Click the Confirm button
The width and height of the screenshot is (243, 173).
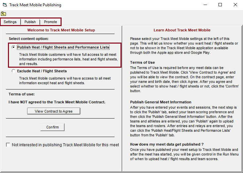pyautogui.click(x=52, y=127)
